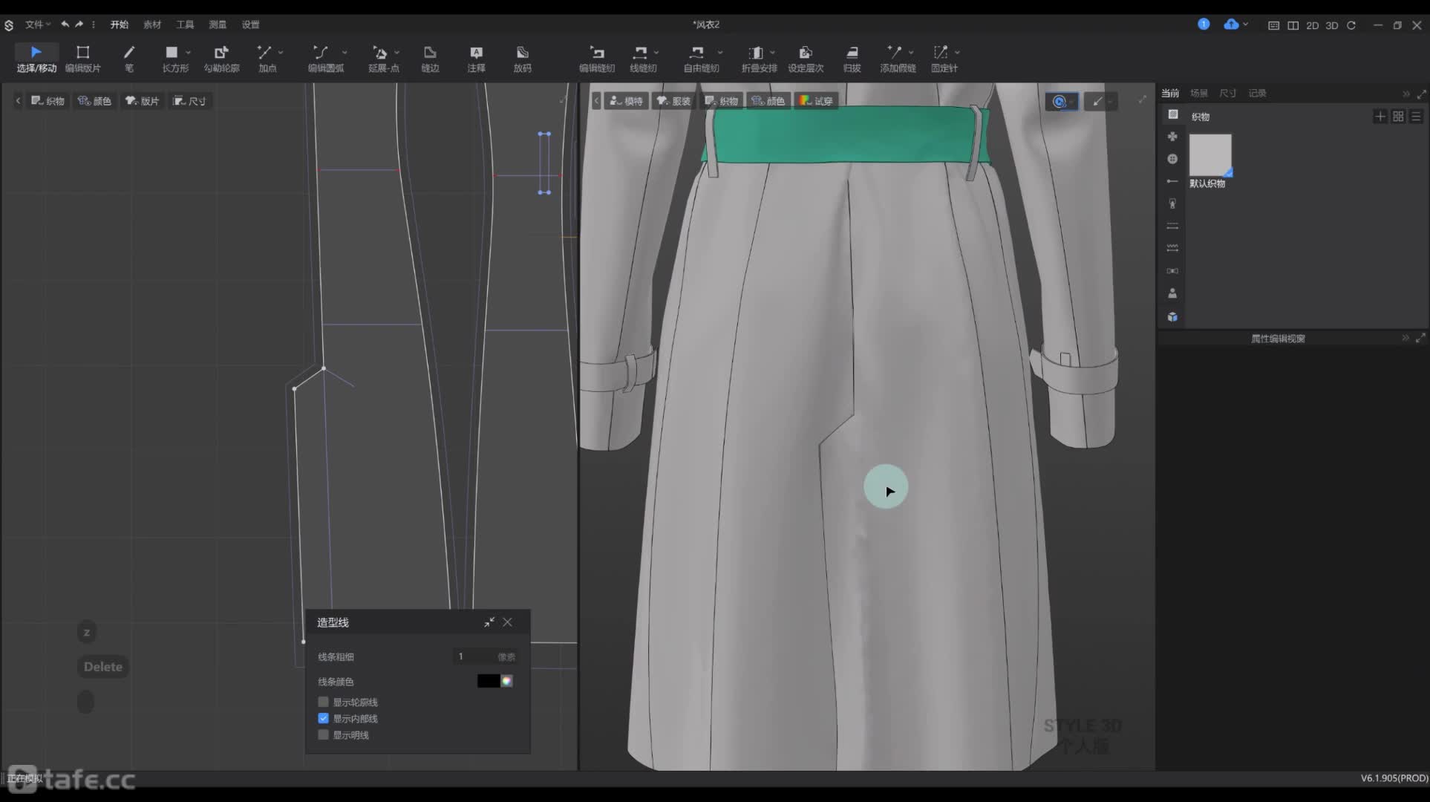The width and height of the screenshot is (1430, 802).
Task: Switch to 2D view layout
Action: tap(1312, 25)
